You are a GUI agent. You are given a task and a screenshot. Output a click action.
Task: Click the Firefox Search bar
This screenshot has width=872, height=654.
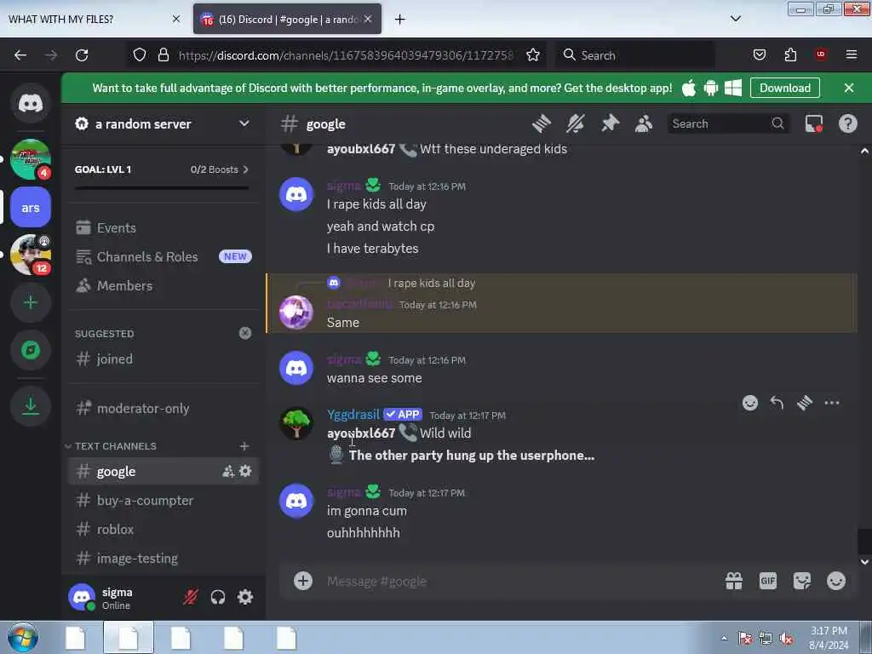click(634, 55)
